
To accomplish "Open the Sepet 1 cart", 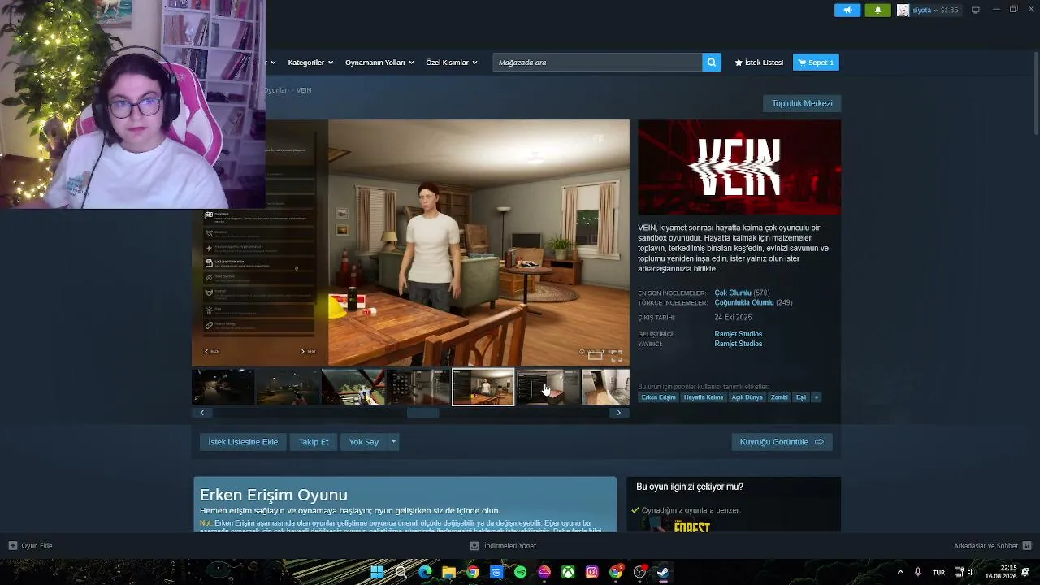I will 816,63.
